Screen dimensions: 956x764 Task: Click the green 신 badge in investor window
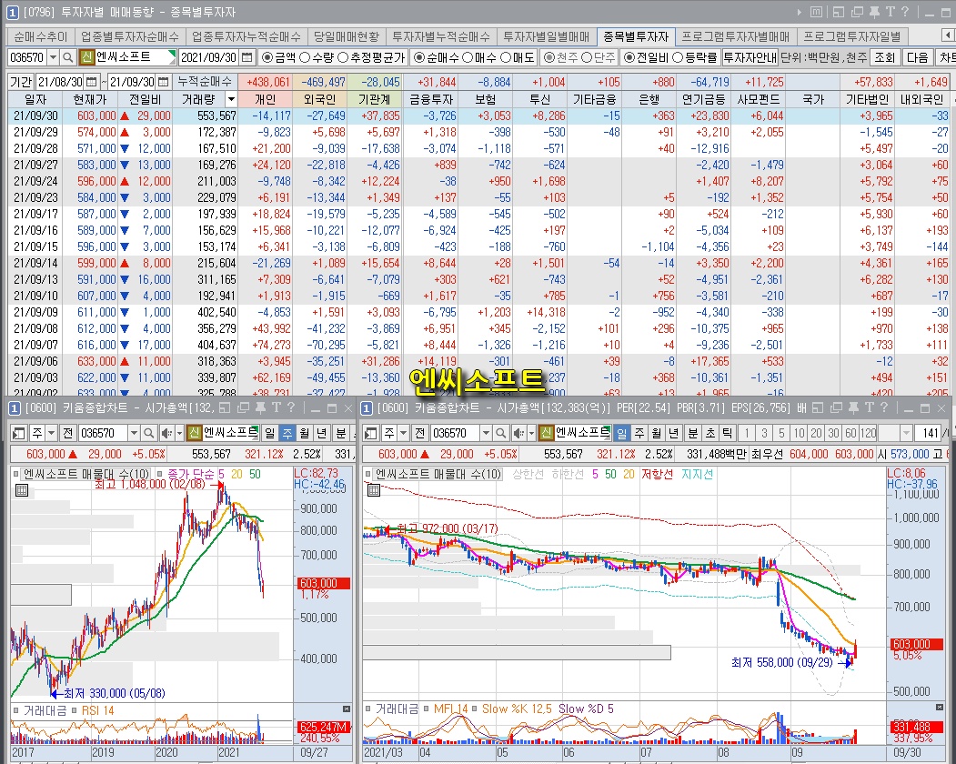pos(86,57)
